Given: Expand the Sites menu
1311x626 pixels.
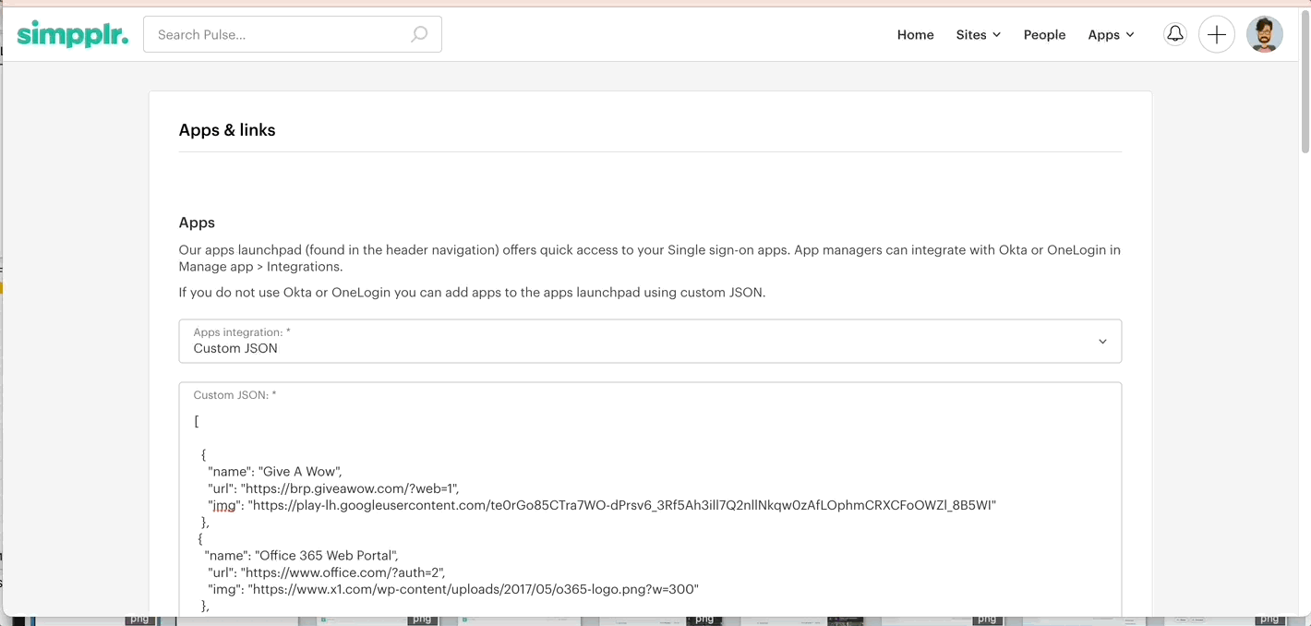Looking at the screenshot, I should point(979,34).
